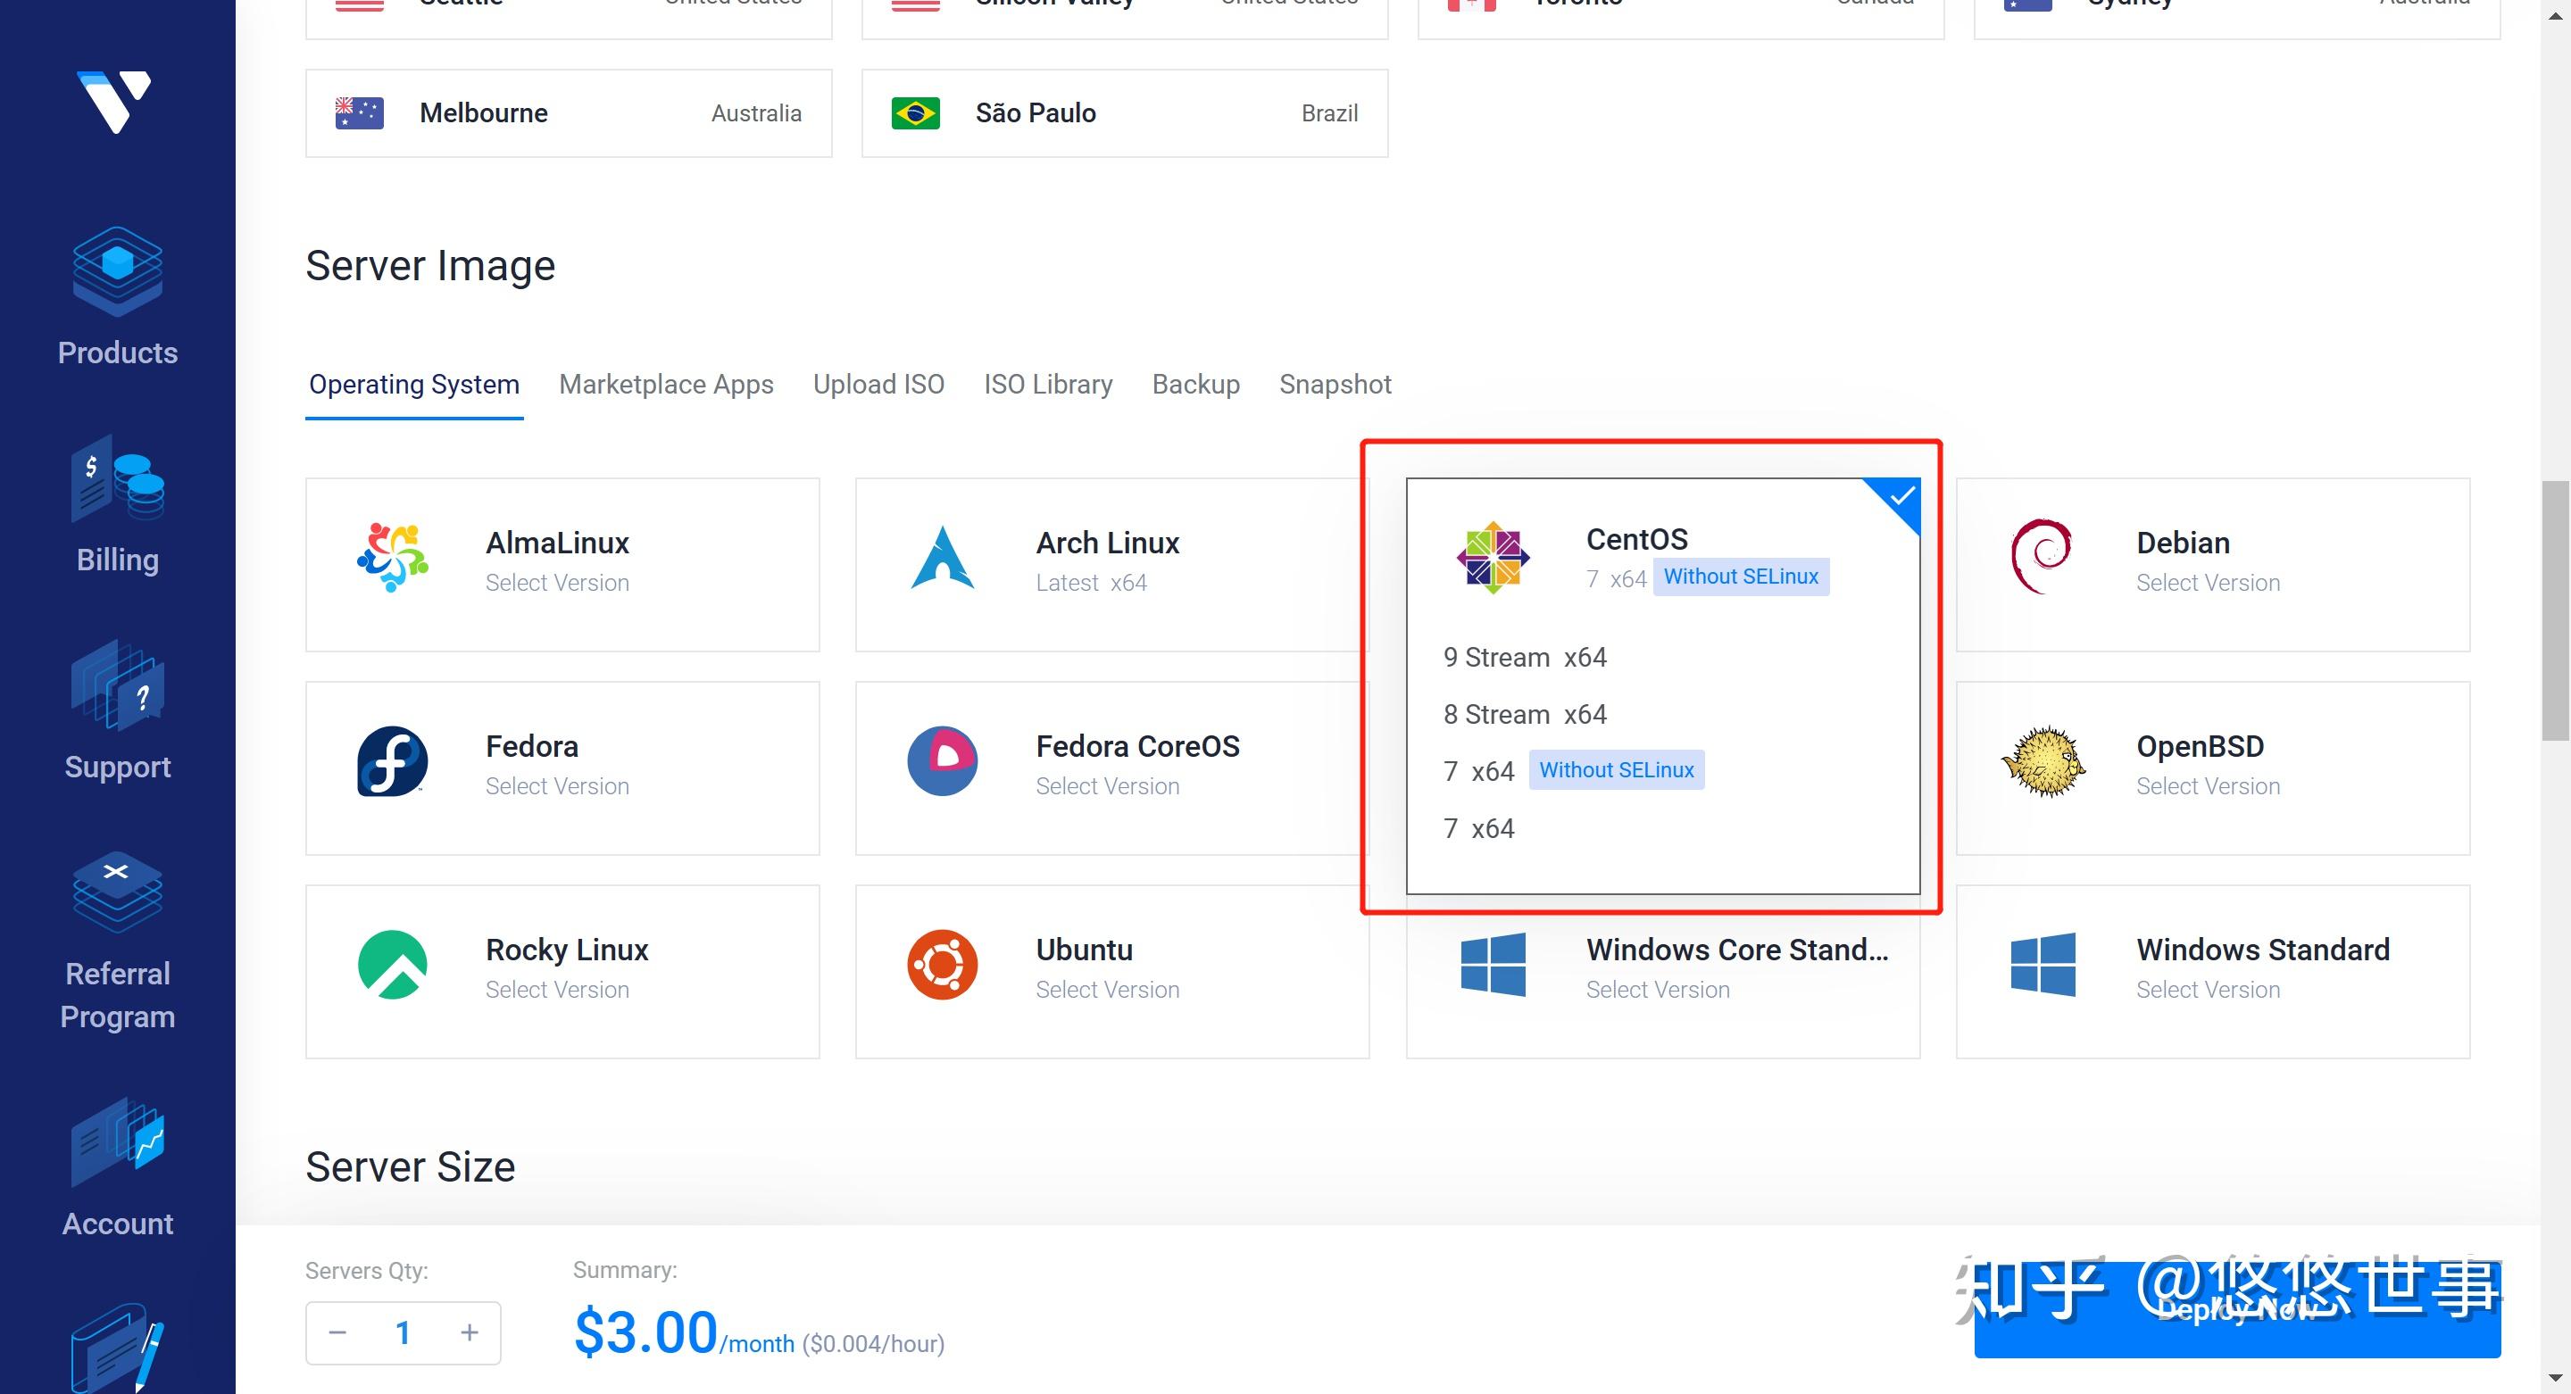The height and width of the screenshot is (1394, 2571).
Task: Open the Products section in the sidebar
Action: click(x=117, y=299)
